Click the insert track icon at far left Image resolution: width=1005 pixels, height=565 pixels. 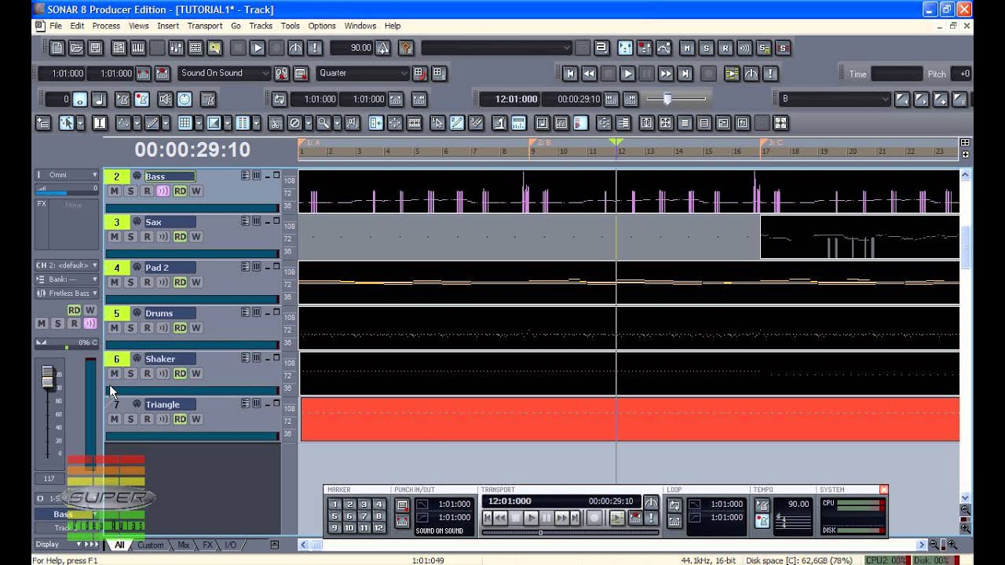[x=43, y=123]
